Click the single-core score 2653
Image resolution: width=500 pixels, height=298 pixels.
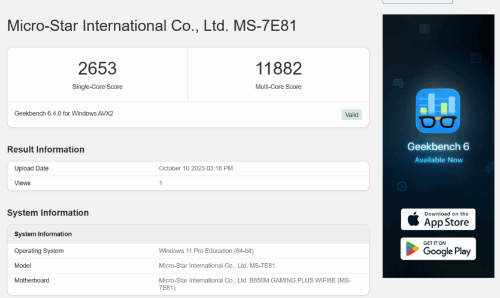coord(97,69)
